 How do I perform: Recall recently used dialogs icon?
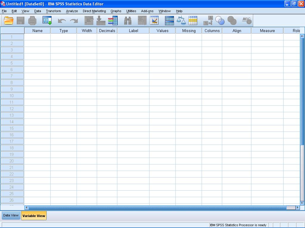47,20
